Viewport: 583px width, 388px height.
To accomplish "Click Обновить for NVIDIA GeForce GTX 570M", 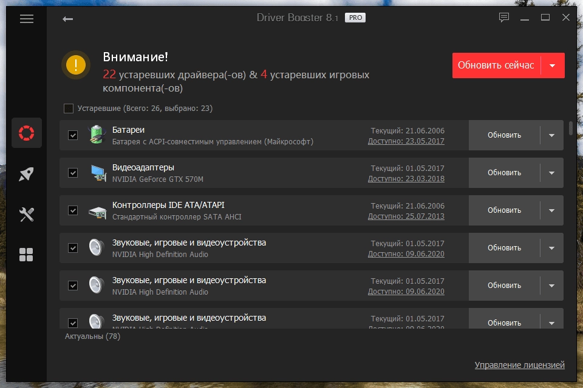I will [504, 173].
